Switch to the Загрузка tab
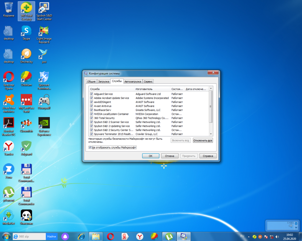 coord(104,82)
